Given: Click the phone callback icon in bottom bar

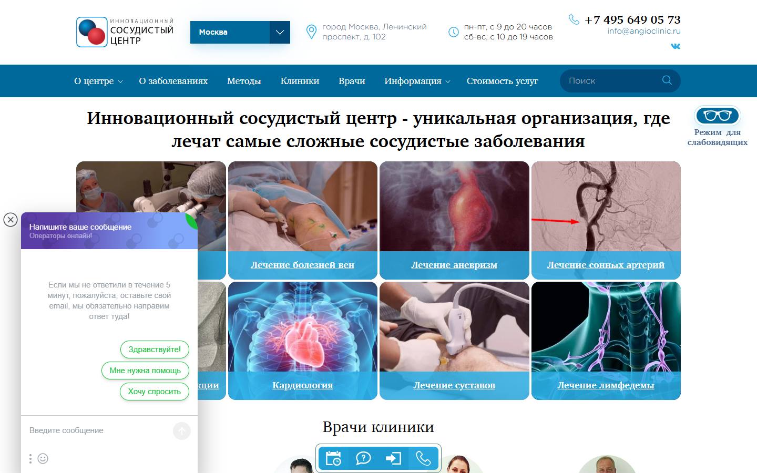Looking at the screenshot, I should click(423, 458).
